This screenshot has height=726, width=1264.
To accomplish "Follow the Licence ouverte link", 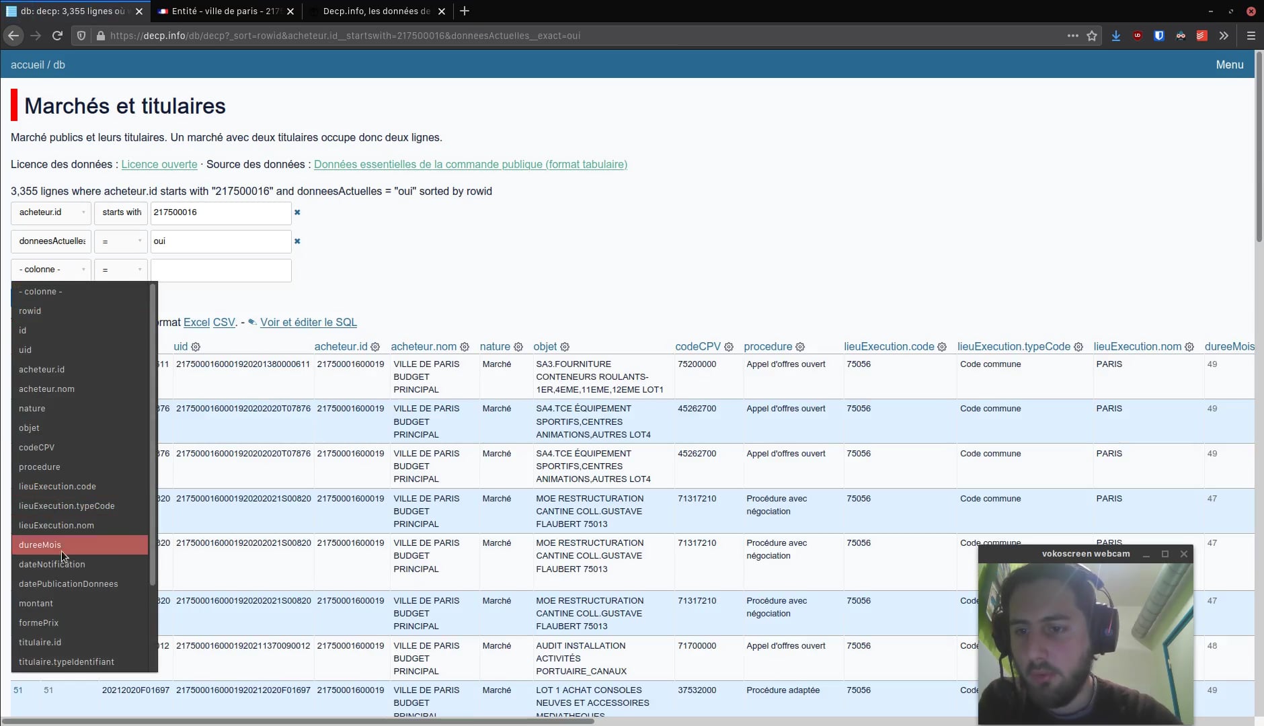I will click(x=159, y=165).
